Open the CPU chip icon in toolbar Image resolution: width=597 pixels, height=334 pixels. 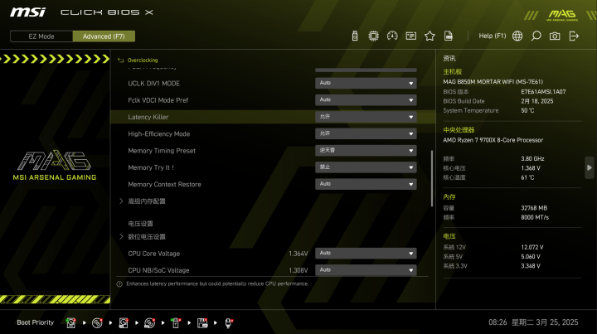tap(373, 36)
